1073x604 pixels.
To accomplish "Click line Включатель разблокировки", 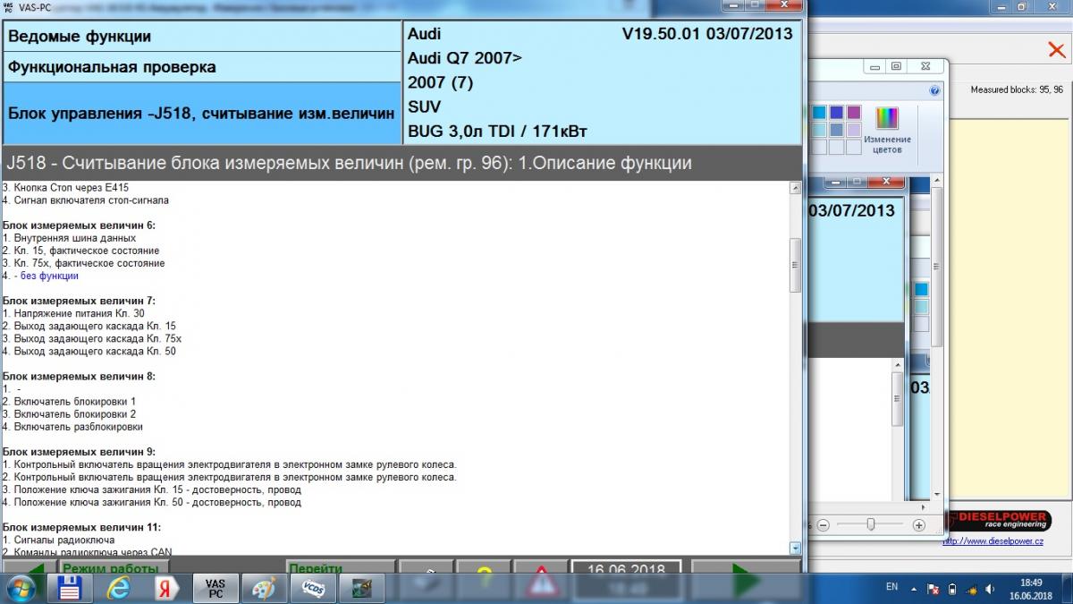I will click(72, 427).
